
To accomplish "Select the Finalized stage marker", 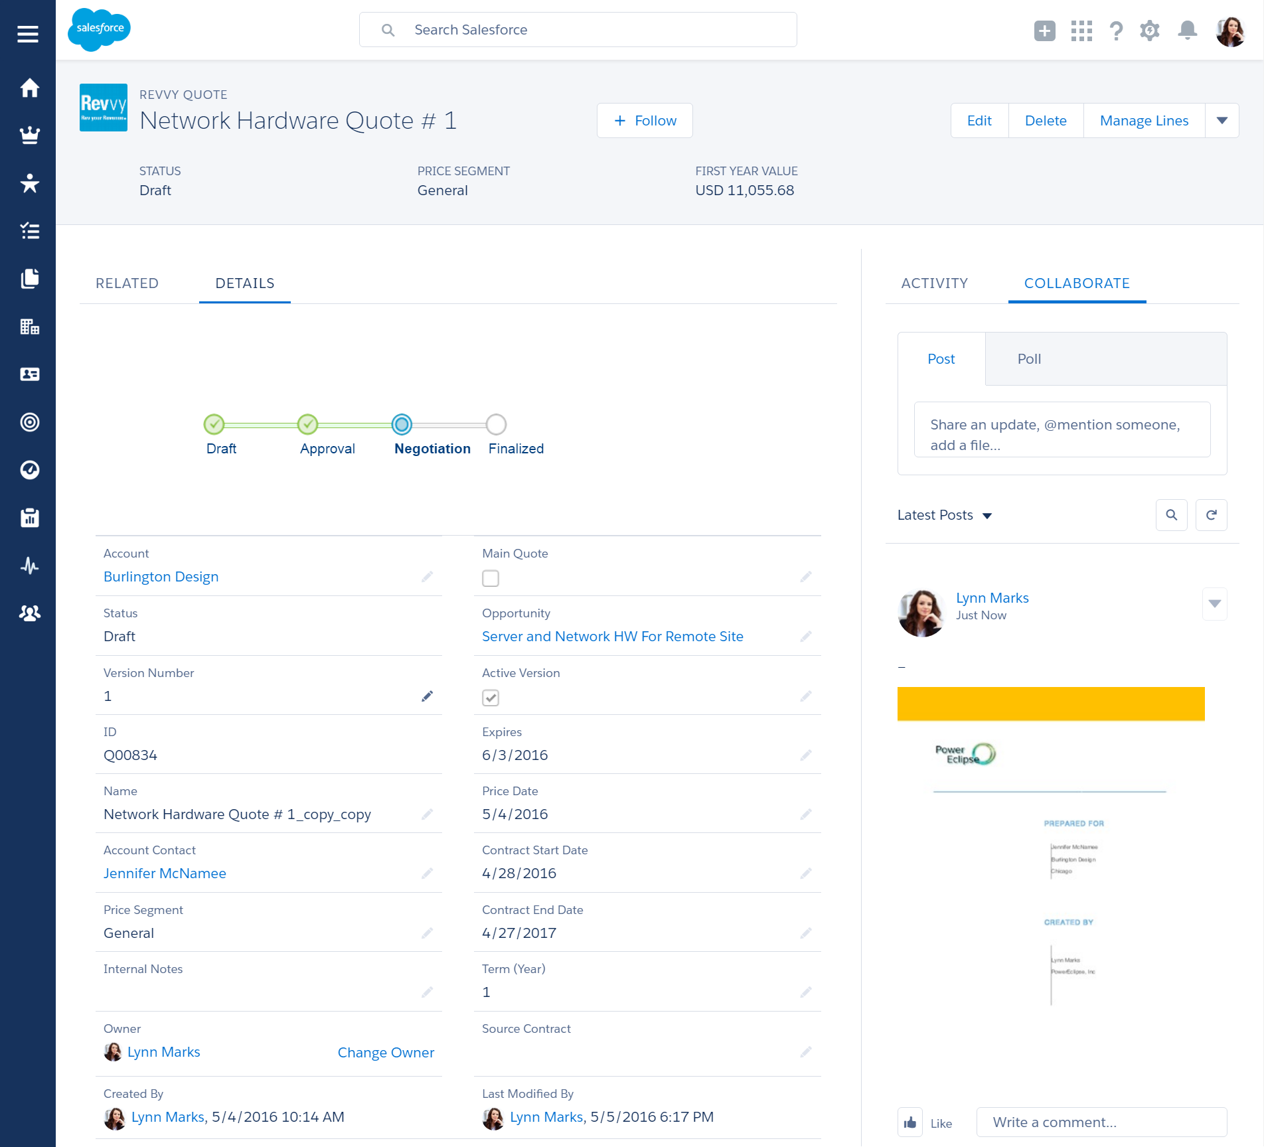I will pyautogui.click(x=496, y=423).
